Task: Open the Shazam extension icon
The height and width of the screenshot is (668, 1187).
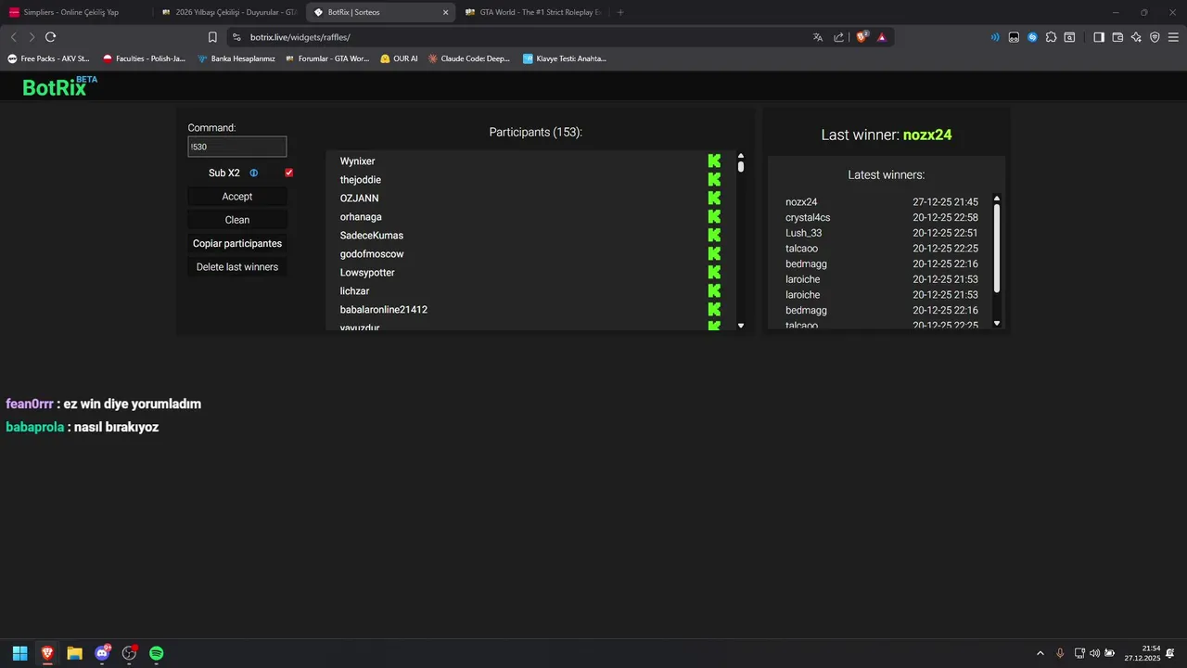Action: [1032, 37]
